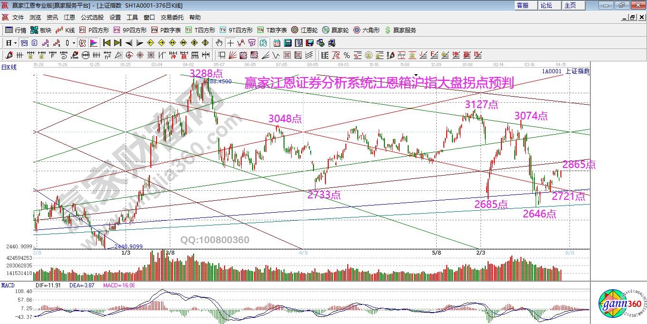Click the floppy disk save icon

pyautogui.click(x=310, y=43)
